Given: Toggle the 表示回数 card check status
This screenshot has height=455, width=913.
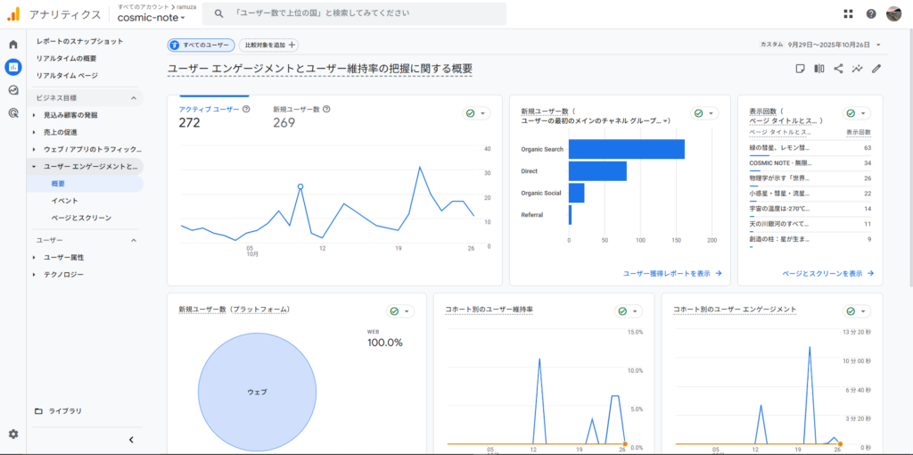Looking at the screenshot, I should coord(857,113).
